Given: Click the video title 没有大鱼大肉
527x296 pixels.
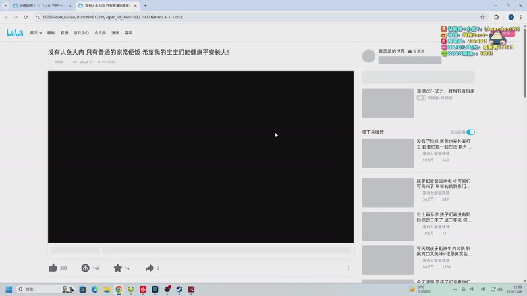Looking at the screenshot, I should 138,52.
